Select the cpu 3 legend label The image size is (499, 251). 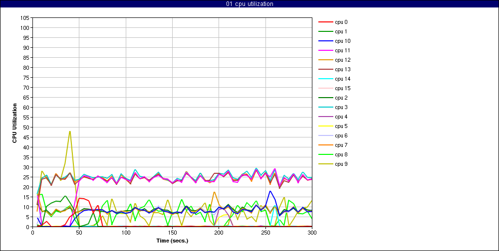pos(341,107)
